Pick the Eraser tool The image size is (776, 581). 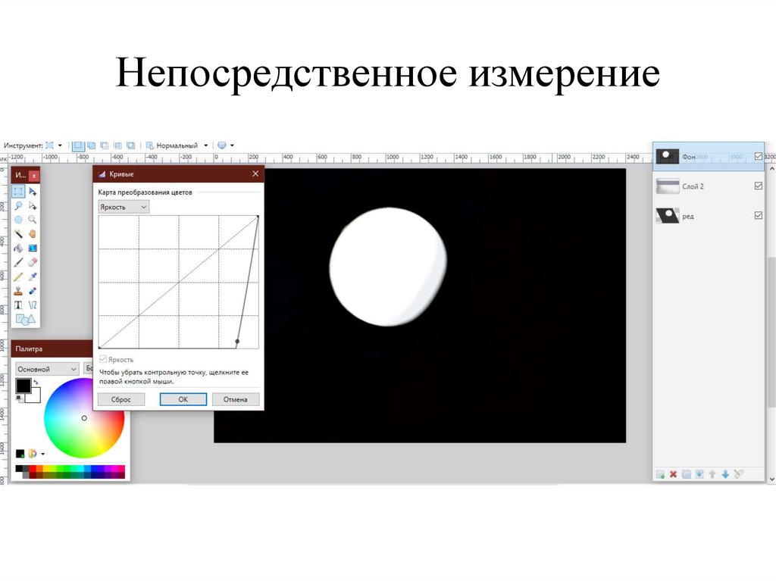[33, 262]
